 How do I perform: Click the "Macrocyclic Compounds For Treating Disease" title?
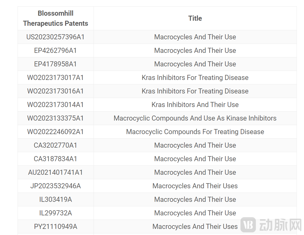[x=195, y=132]
